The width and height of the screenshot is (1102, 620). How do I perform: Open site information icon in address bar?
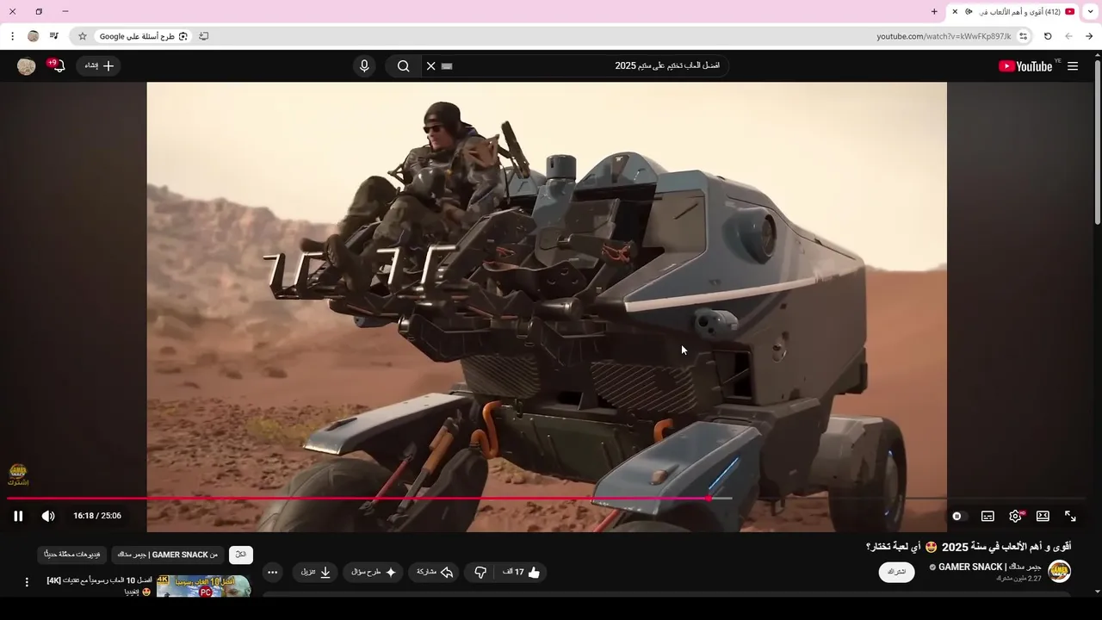[x=1023, y=36]
